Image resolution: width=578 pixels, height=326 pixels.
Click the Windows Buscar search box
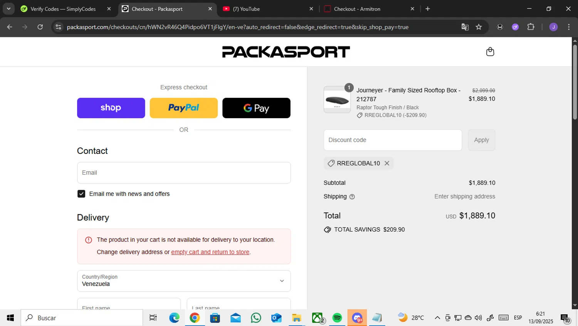point(82,318)
